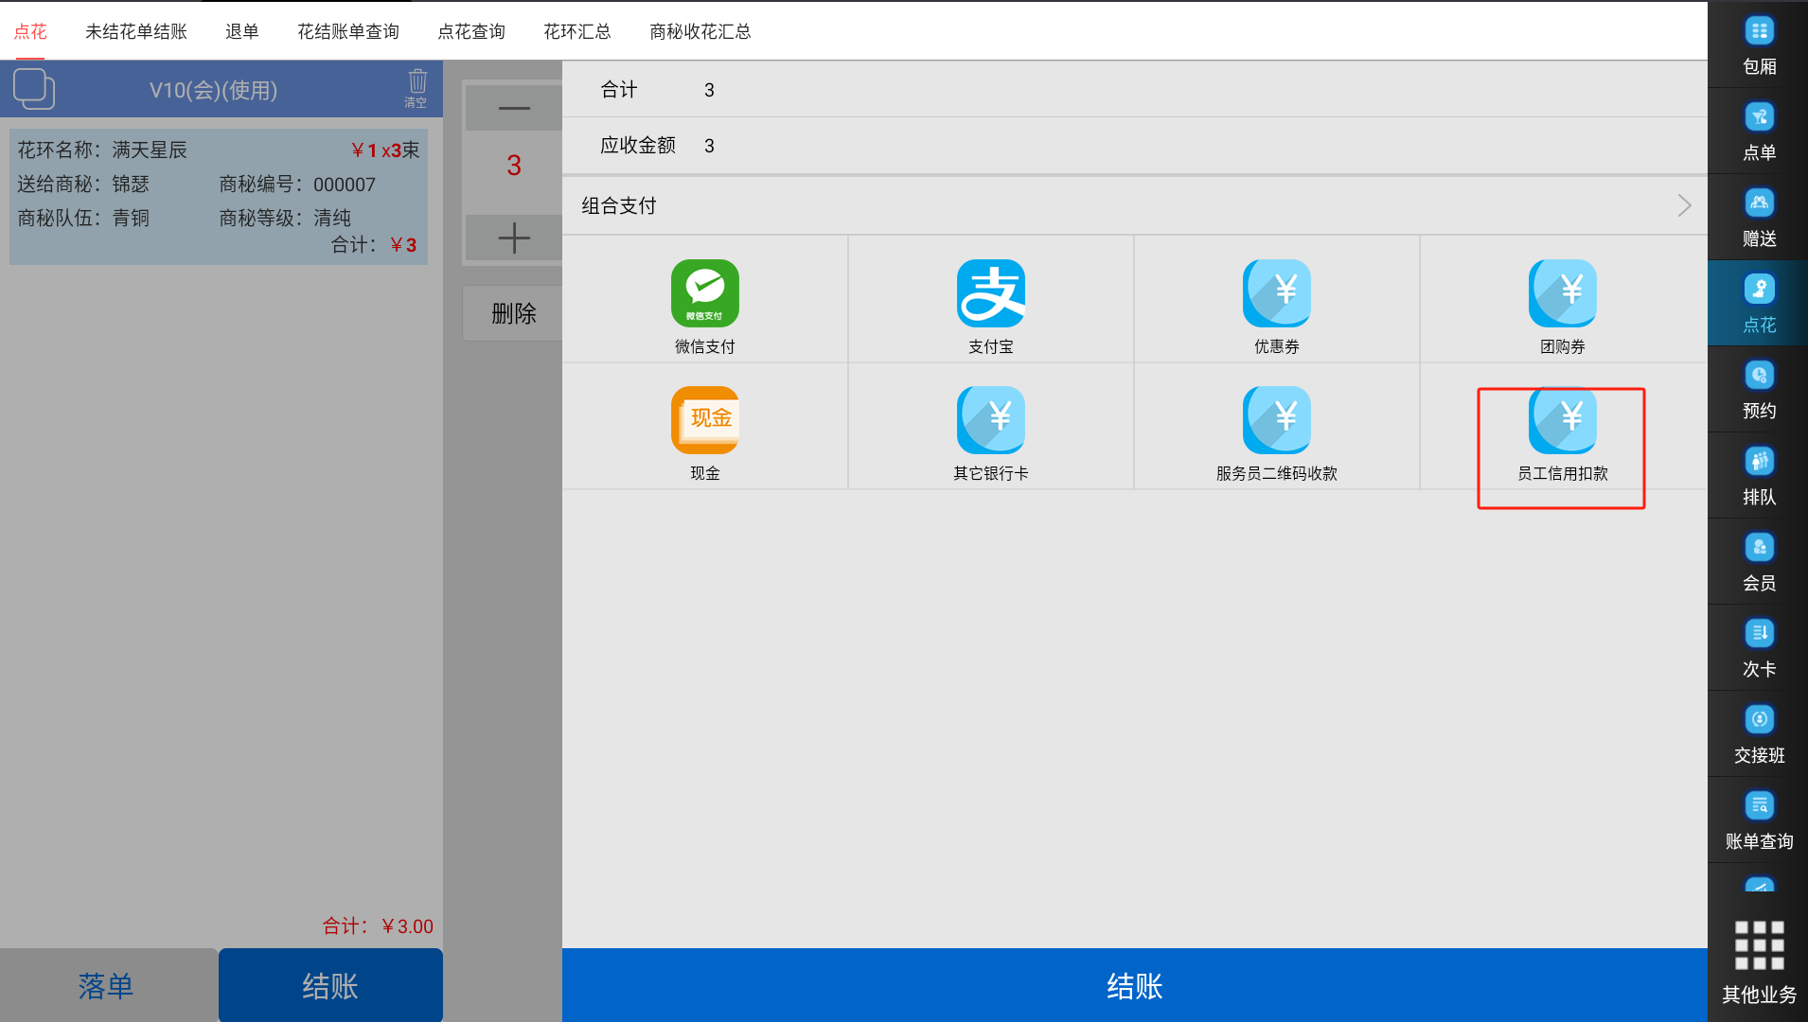This screenshot has height=1022, width=1808.
Task: Open the 点花 sidebar section
Action: click(x=1759, y=304)
